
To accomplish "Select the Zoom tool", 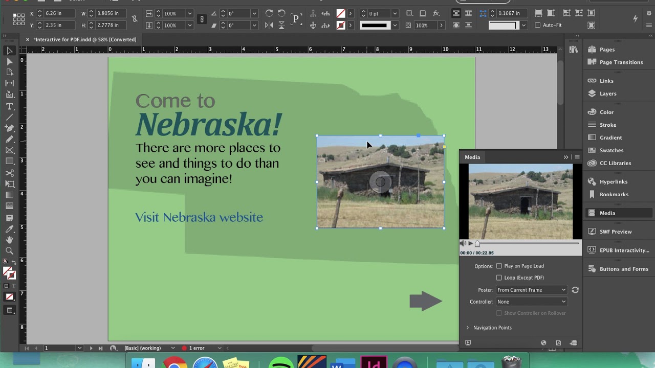I will click(9, 251).
